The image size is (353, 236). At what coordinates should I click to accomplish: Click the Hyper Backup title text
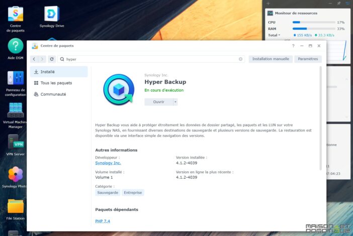coord(165,82)
